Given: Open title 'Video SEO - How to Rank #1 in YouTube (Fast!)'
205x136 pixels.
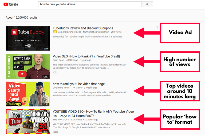Looking at the screenshot, I should 86,56.
